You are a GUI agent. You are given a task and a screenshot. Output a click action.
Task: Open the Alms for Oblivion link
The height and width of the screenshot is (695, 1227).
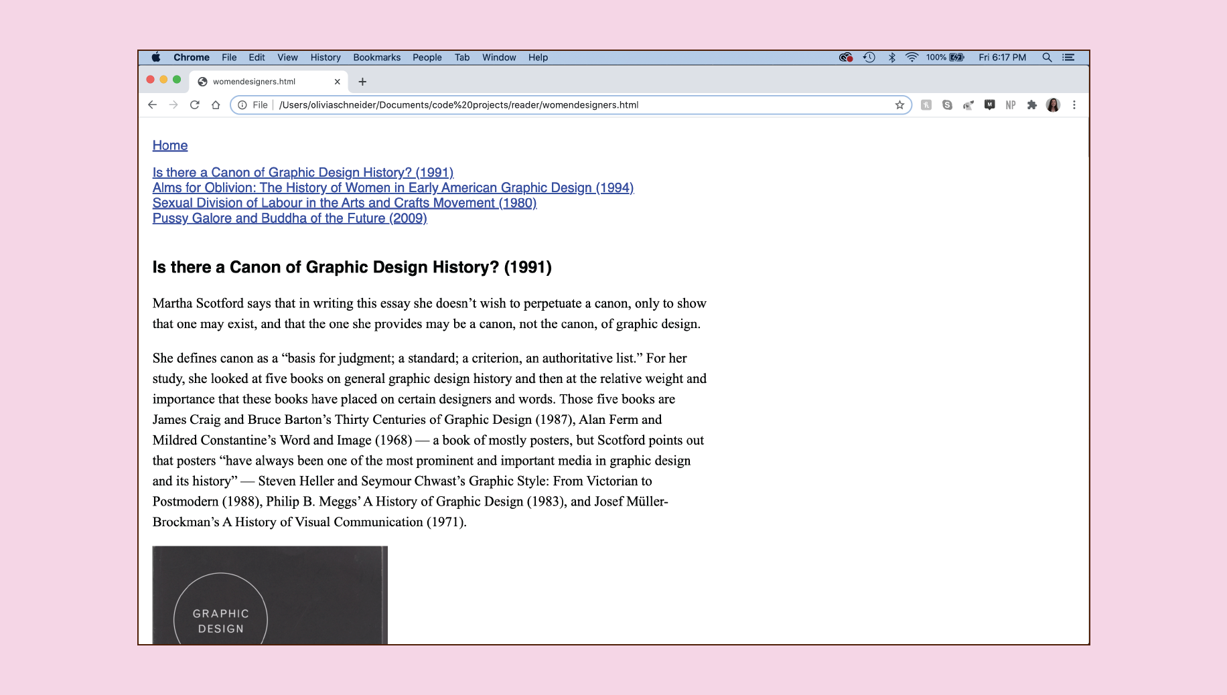coord(392,188)
